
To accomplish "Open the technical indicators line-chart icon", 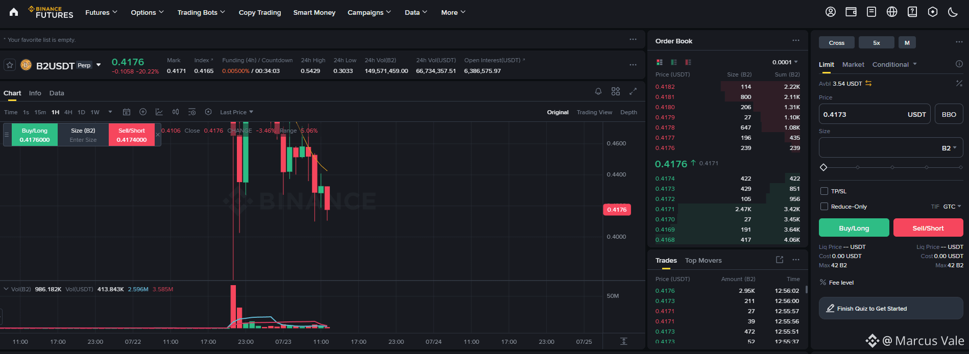I will tap(159, 112).
